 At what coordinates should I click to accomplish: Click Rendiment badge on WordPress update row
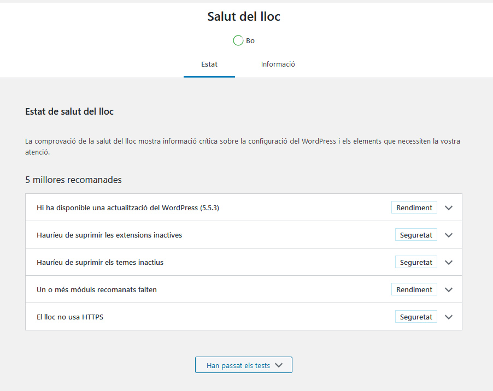click(414, 208)
